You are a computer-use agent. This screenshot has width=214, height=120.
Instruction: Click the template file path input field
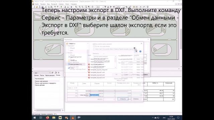[113, 49]
